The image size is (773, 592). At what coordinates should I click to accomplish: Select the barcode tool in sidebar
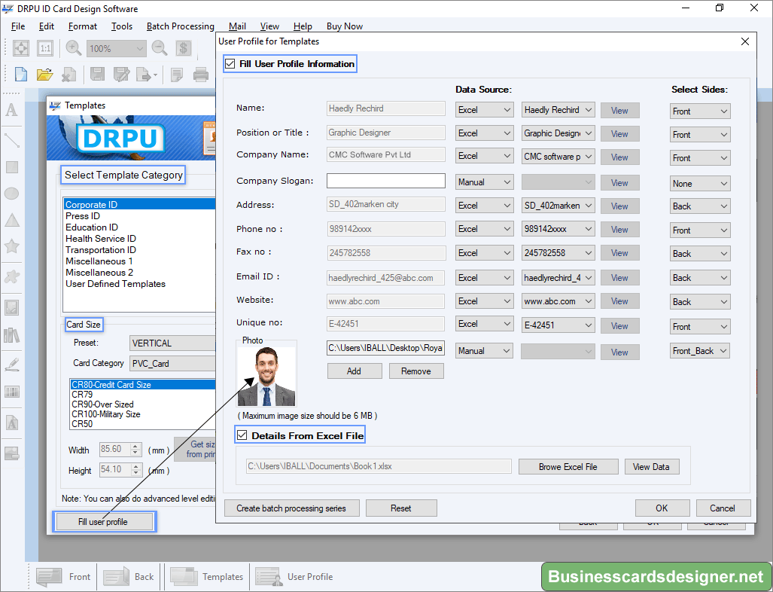[12, 392]
